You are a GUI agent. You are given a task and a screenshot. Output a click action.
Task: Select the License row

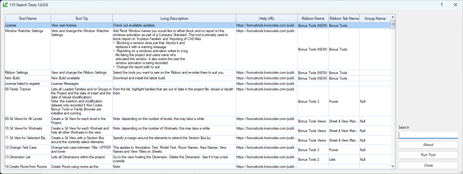tap(198, 26)
